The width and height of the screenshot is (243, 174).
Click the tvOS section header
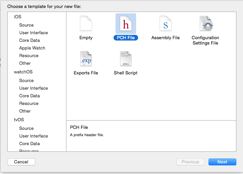tap(19, 120)
